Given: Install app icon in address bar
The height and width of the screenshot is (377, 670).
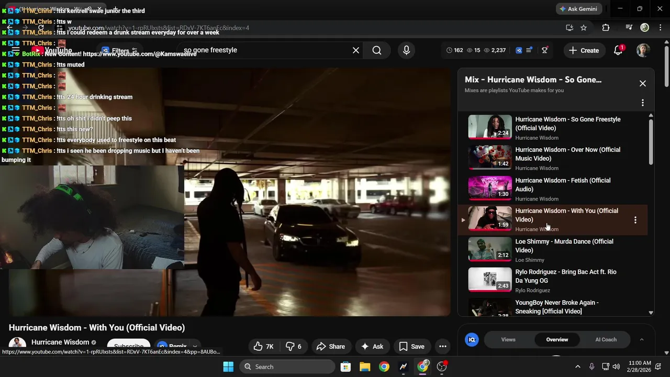Looking at the screenshot, I should pos(569,28).
